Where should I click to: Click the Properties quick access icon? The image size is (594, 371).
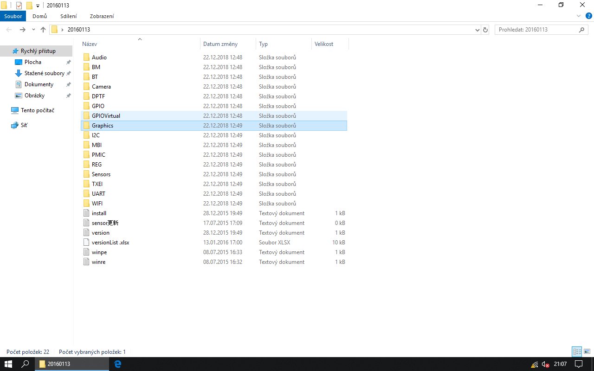point(19,5)
